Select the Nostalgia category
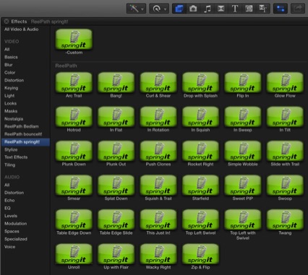This screenshot has height=275, width=308. point(14,118)
